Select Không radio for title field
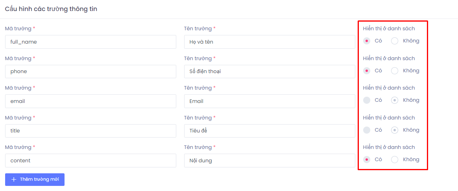 [395, 130]
